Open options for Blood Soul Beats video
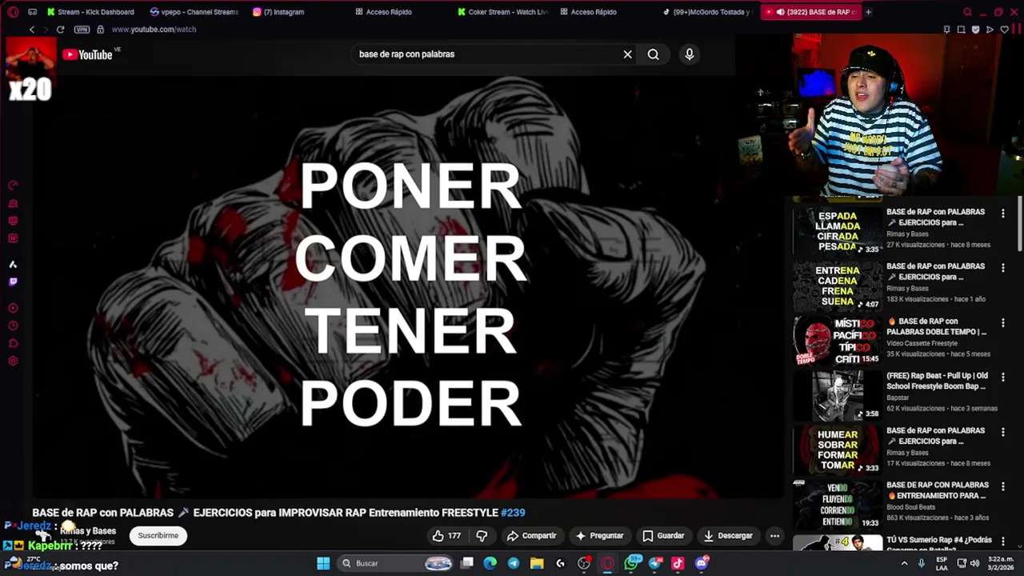Image resolution: width=1024 pixels, height=576 pixels. click(1002, 486)
